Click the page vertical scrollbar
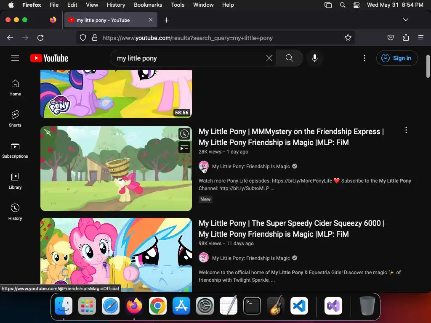Viewport: 431px width, 323px height. (x=428, y=66)
